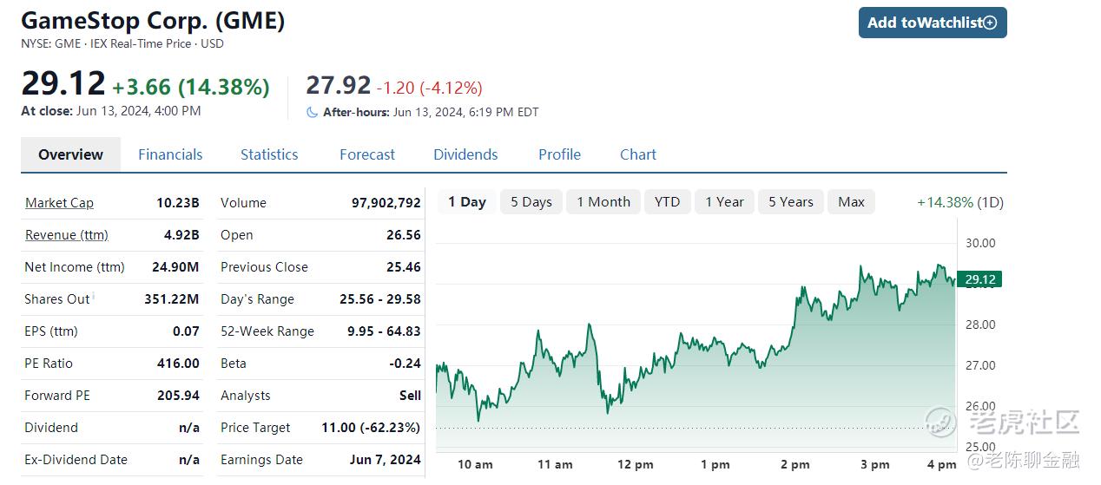Click the Market Cap link
Screen dimensions: 1101x485
click(59, 203)
